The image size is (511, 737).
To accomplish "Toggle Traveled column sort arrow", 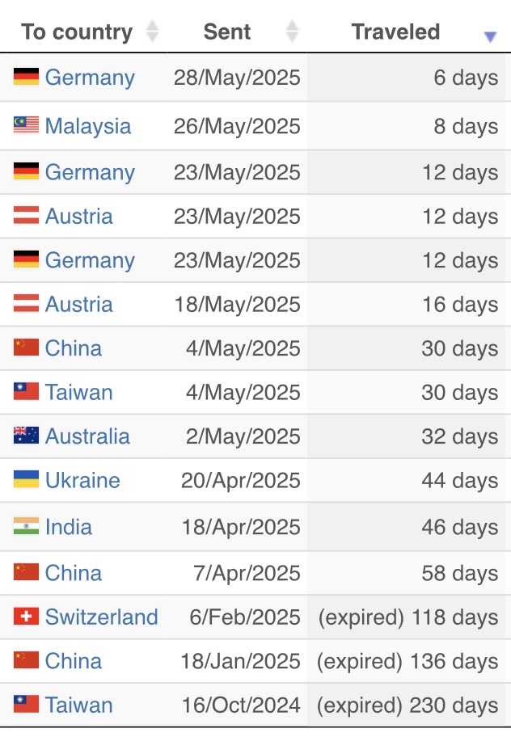I will (490, 36).
